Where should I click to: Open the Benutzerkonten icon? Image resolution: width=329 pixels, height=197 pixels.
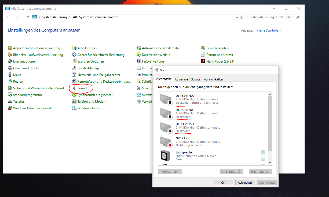pos(203,48)
